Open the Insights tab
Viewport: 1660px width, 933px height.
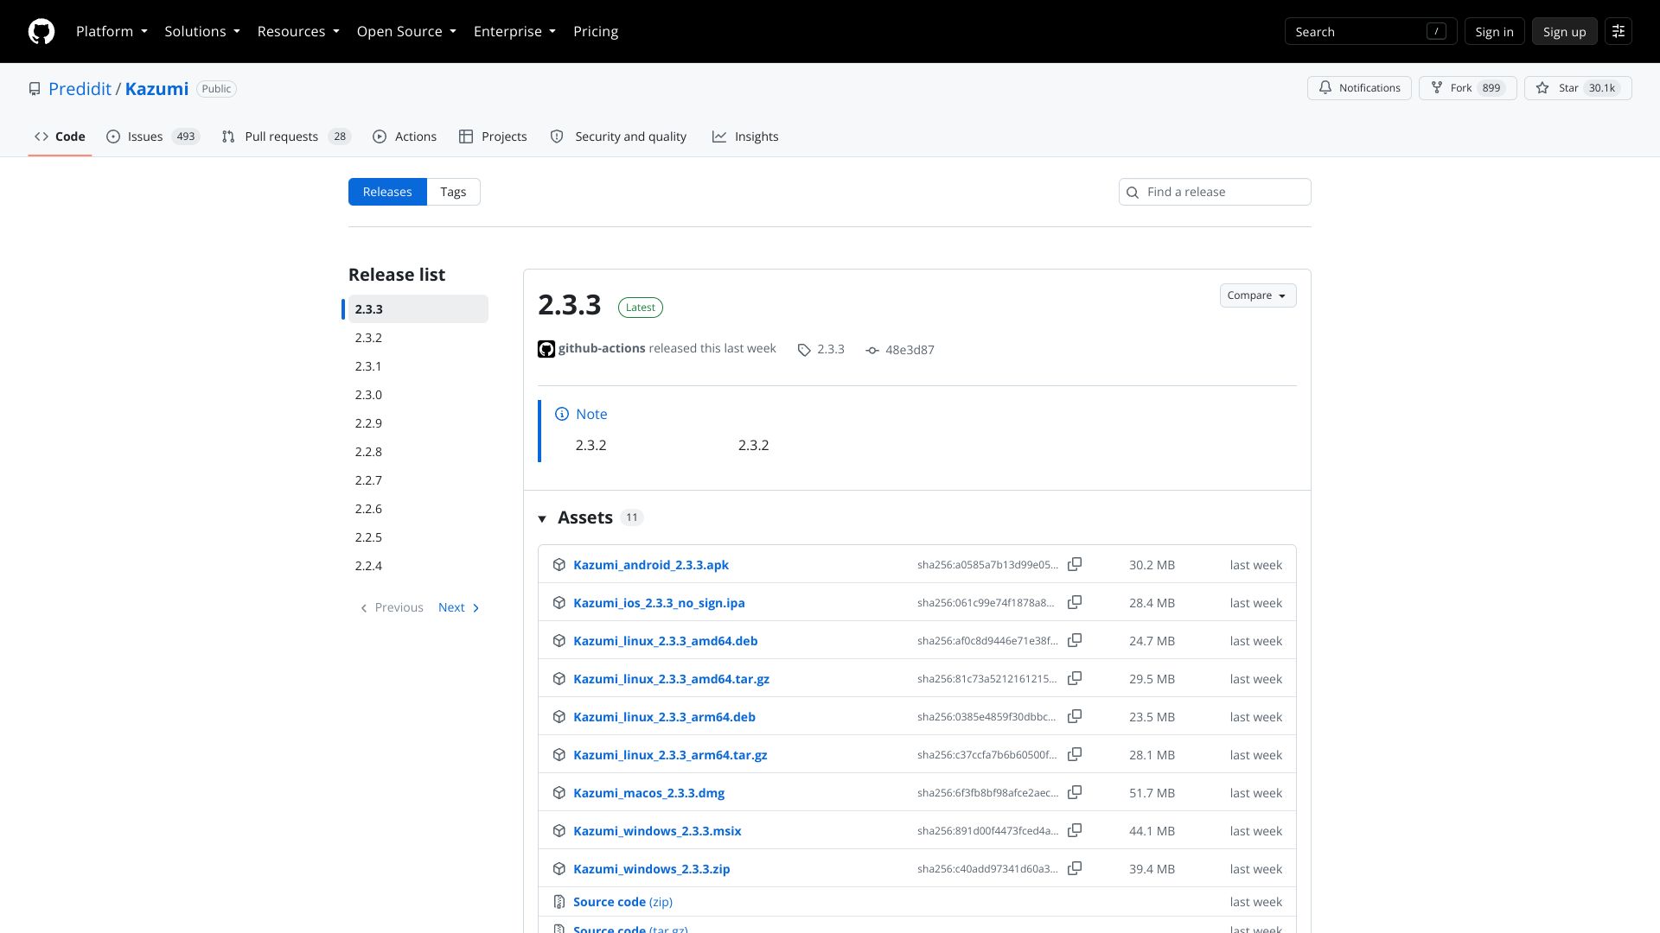pos(745,136)
